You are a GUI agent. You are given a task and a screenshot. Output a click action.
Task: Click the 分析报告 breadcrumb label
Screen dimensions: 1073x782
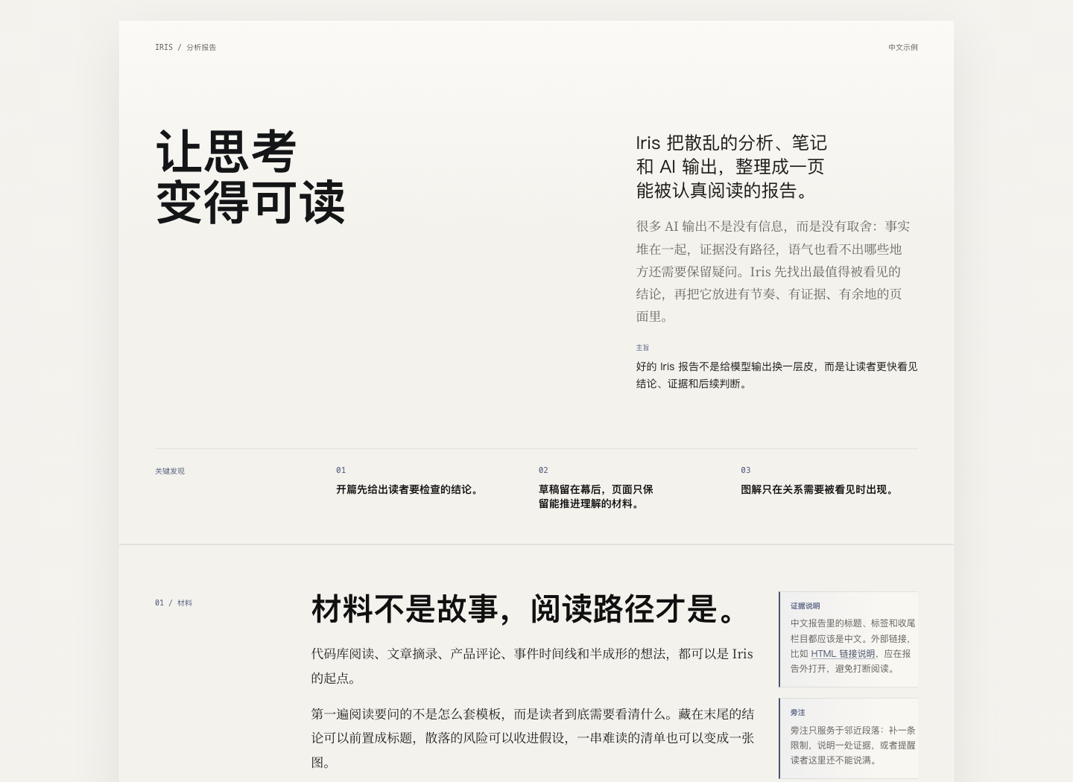tap(201, 47)
